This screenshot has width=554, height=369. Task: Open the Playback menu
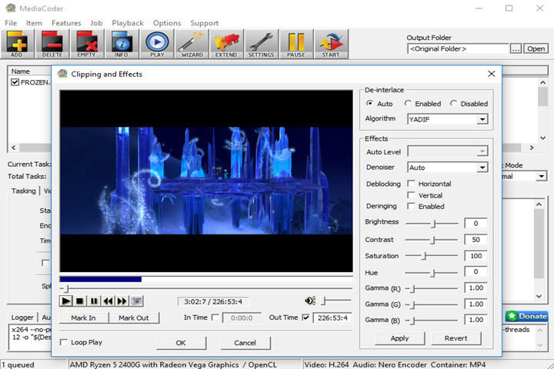127,23
